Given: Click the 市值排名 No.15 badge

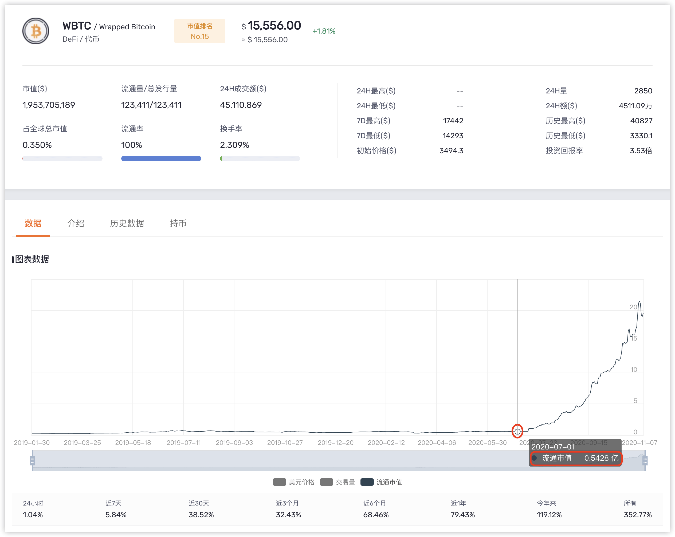Looking at the screenshot, I should pos(200,31).
